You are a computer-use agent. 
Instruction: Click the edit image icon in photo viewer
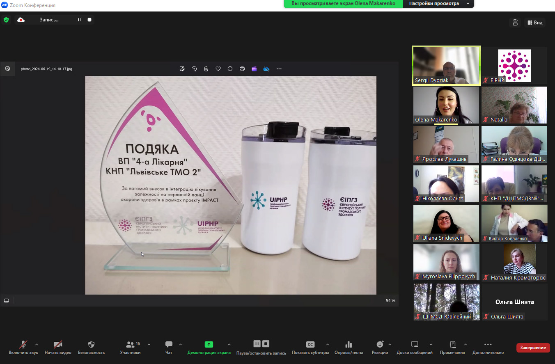click(x=182, y=69)
